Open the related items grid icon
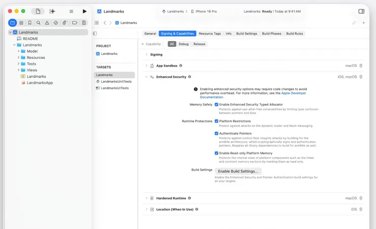 97,23
